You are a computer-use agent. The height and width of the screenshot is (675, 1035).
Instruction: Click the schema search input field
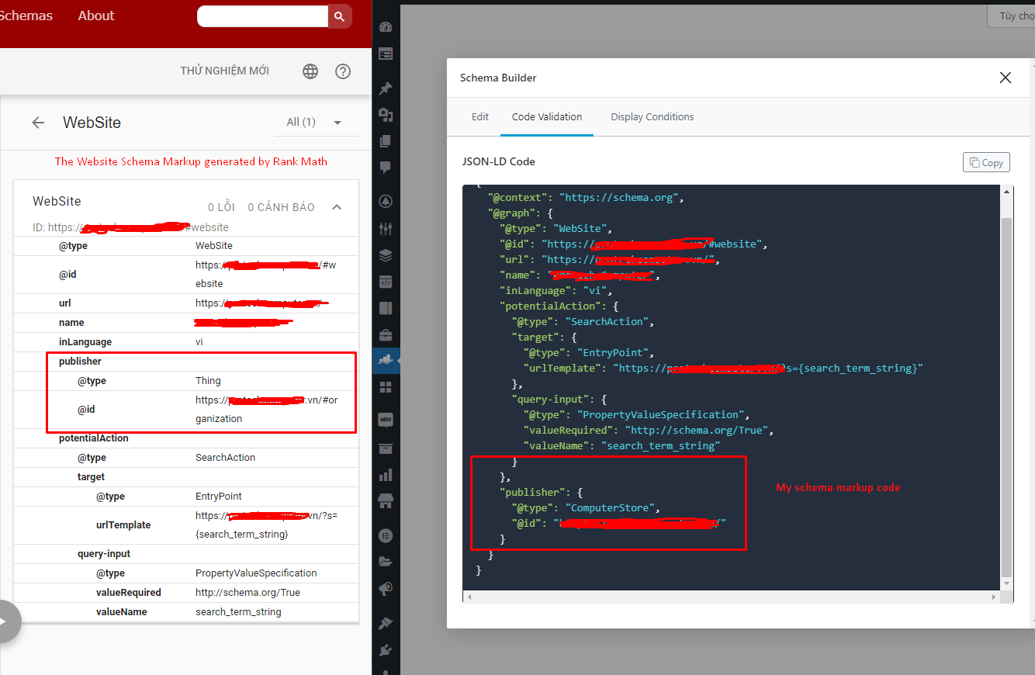[262, 16]
